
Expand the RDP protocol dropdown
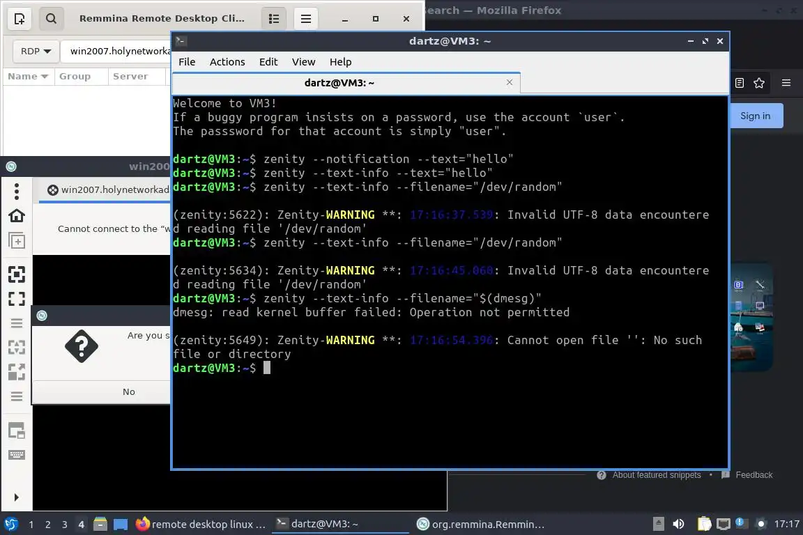[x=36, y=51]
